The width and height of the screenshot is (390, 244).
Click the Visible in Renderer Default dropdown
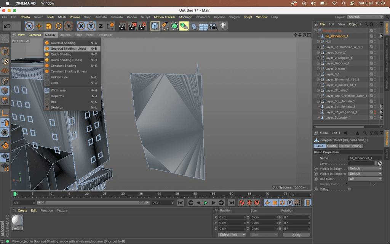click(x=364, y=173)
